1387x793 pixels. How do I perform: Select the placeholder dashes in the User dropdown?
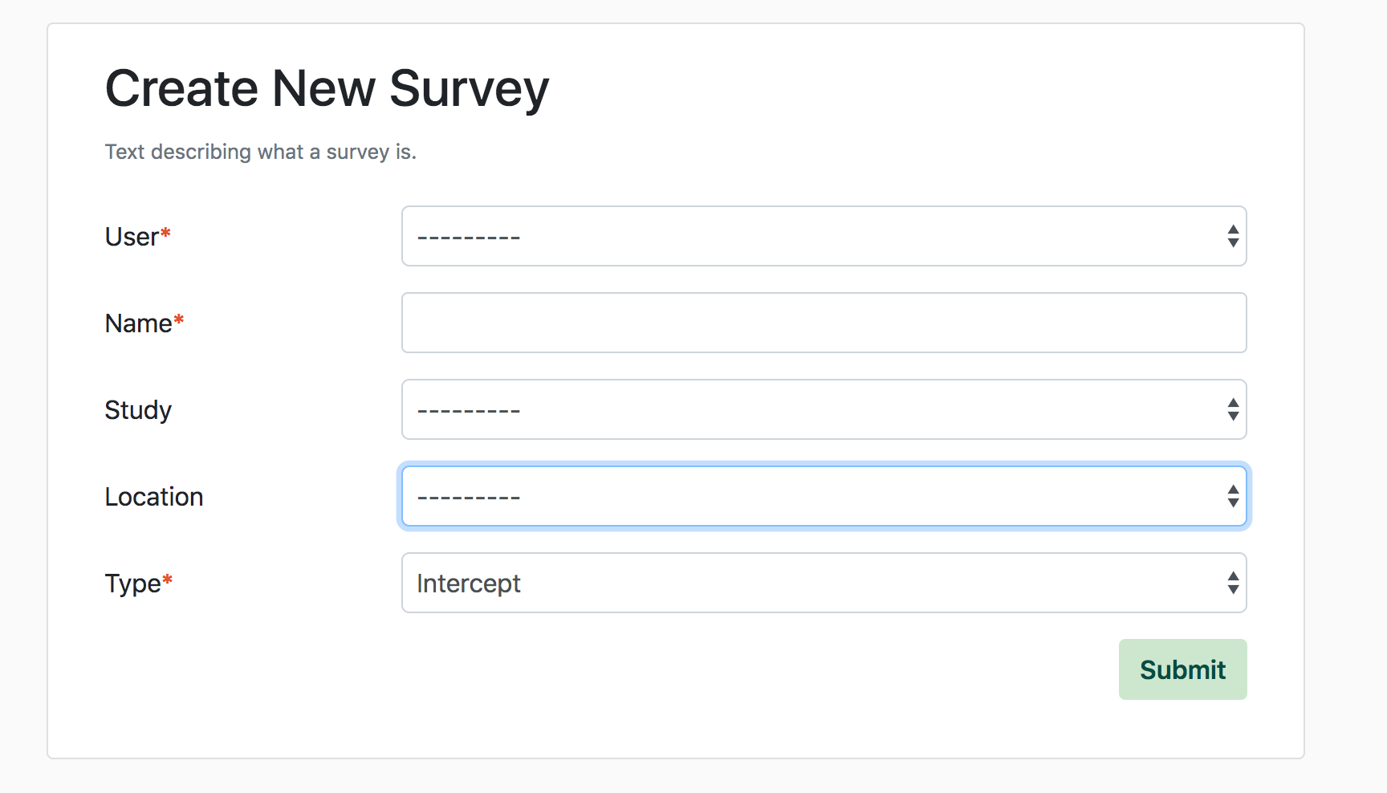tap(468, 236)
